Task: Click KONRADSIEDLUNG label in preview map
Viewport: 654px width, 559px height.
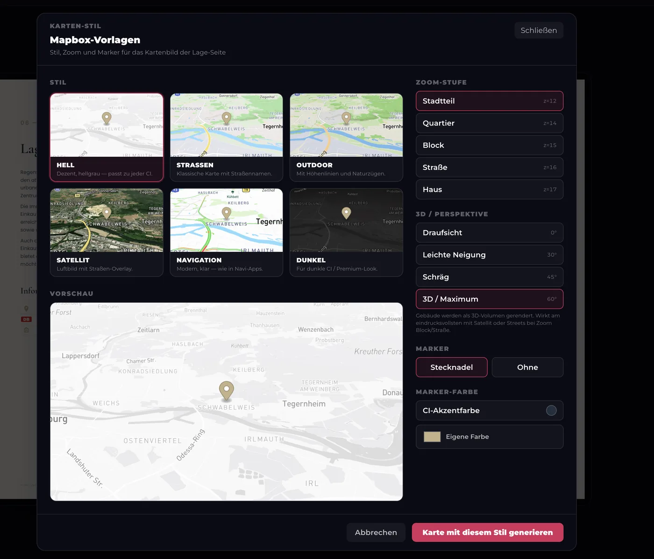Action: (148, 371)
